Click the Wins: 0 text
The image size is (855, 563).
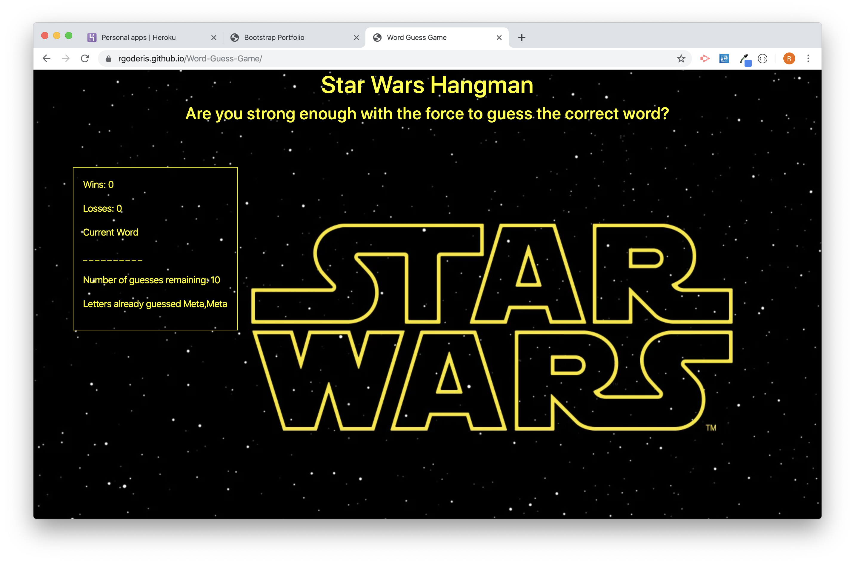[99, 185]
